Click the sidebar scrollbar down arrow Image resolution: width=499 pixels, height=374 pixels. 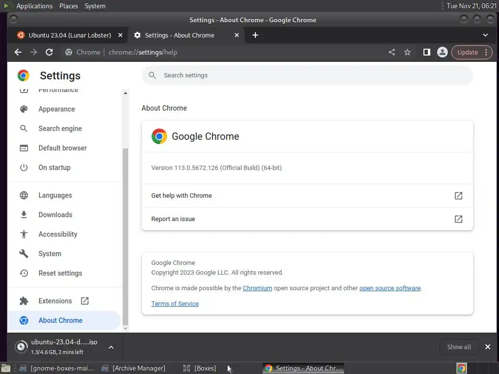pos(125,329)
